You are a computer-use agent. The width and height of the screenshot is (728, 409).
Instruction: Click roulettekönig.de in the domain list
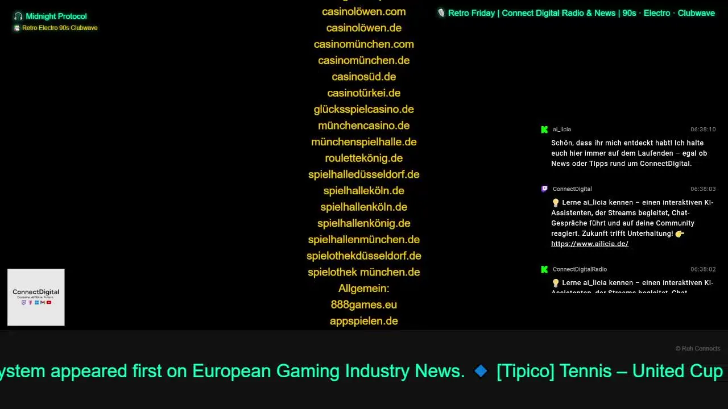click(x=364, y=158)
